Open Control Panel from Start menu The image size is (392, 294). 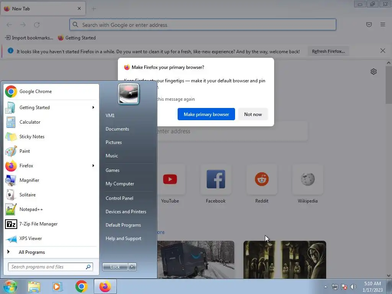tap(119, 198)
